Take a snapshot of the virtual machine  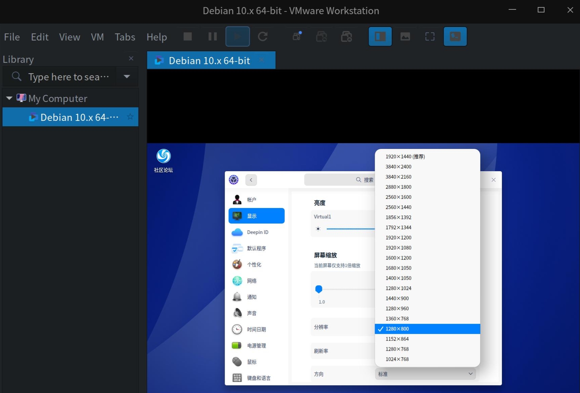point(297,36)
